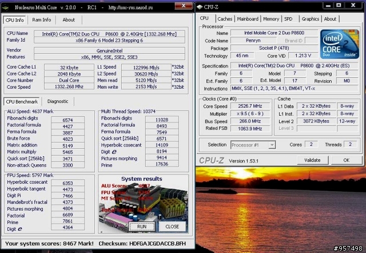Close the CPU-Z window

[353, 5]
